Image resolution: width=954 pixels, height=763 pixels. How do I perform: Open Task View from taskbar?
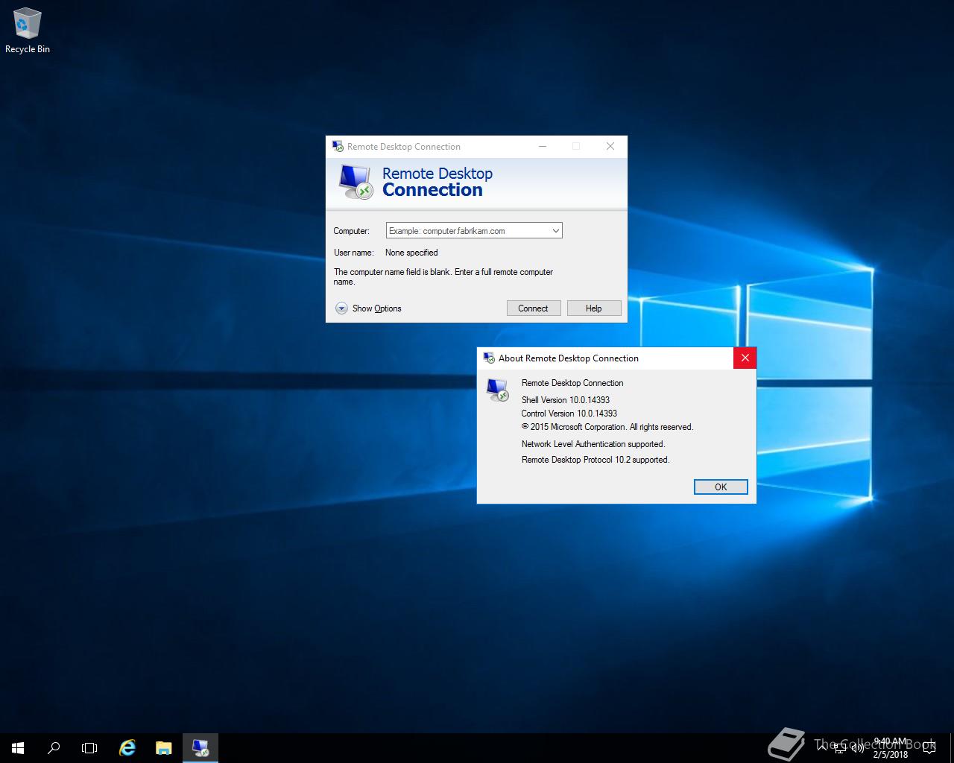coord(89,748)
